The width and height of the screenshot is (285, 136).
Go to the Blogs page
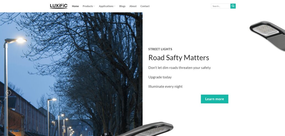coord(122,6)
